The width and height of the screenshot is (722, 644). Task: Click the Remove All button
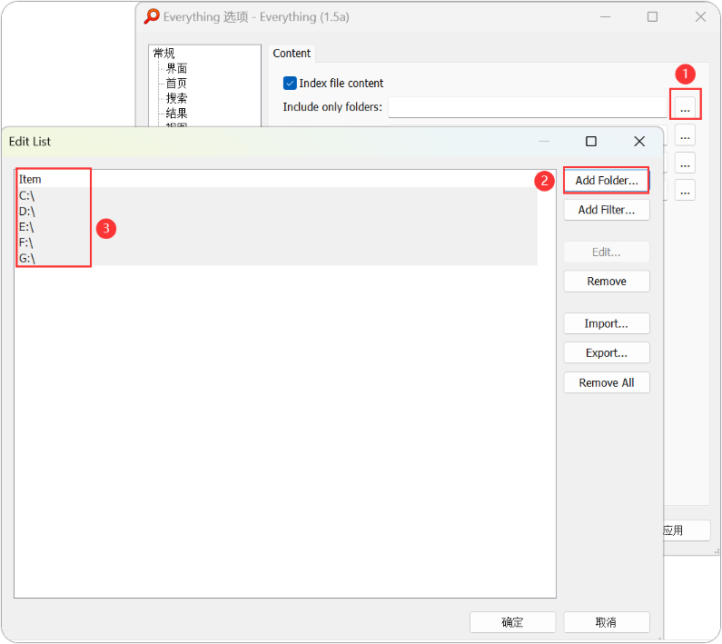[606, 382]
